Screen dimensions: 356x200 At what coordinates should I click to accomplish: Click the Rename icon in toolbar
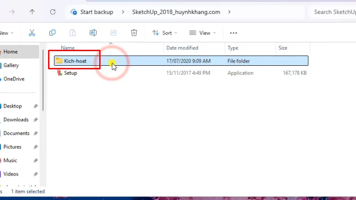click(x=93, y=33)
